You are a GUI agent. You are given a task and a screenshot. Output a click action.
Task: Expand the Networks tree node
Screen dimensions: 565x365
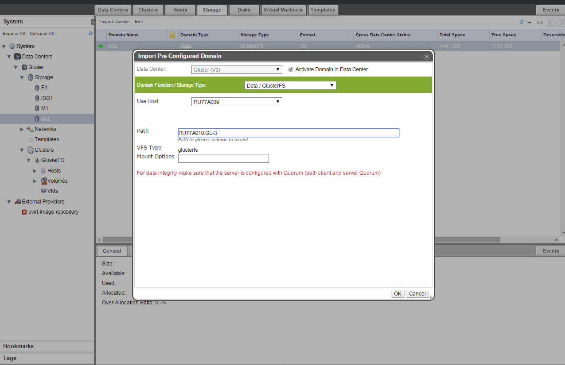point(22,129)
